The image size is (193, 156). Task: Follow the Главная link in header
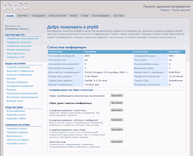(x=164, y=10)
